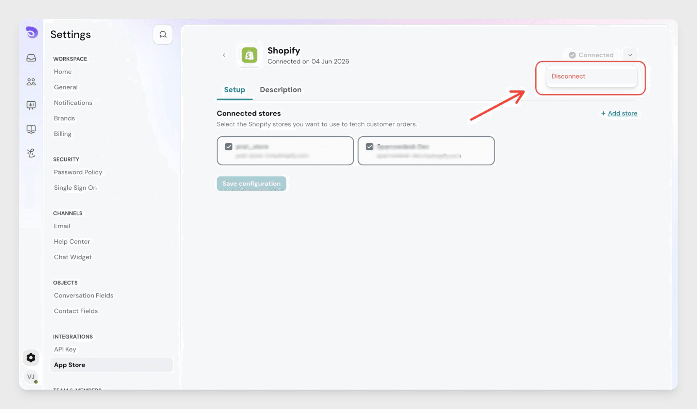This screenshot has height=409, width=697.
Task: Switch to the Setup tab
Action: pos(234,90)
